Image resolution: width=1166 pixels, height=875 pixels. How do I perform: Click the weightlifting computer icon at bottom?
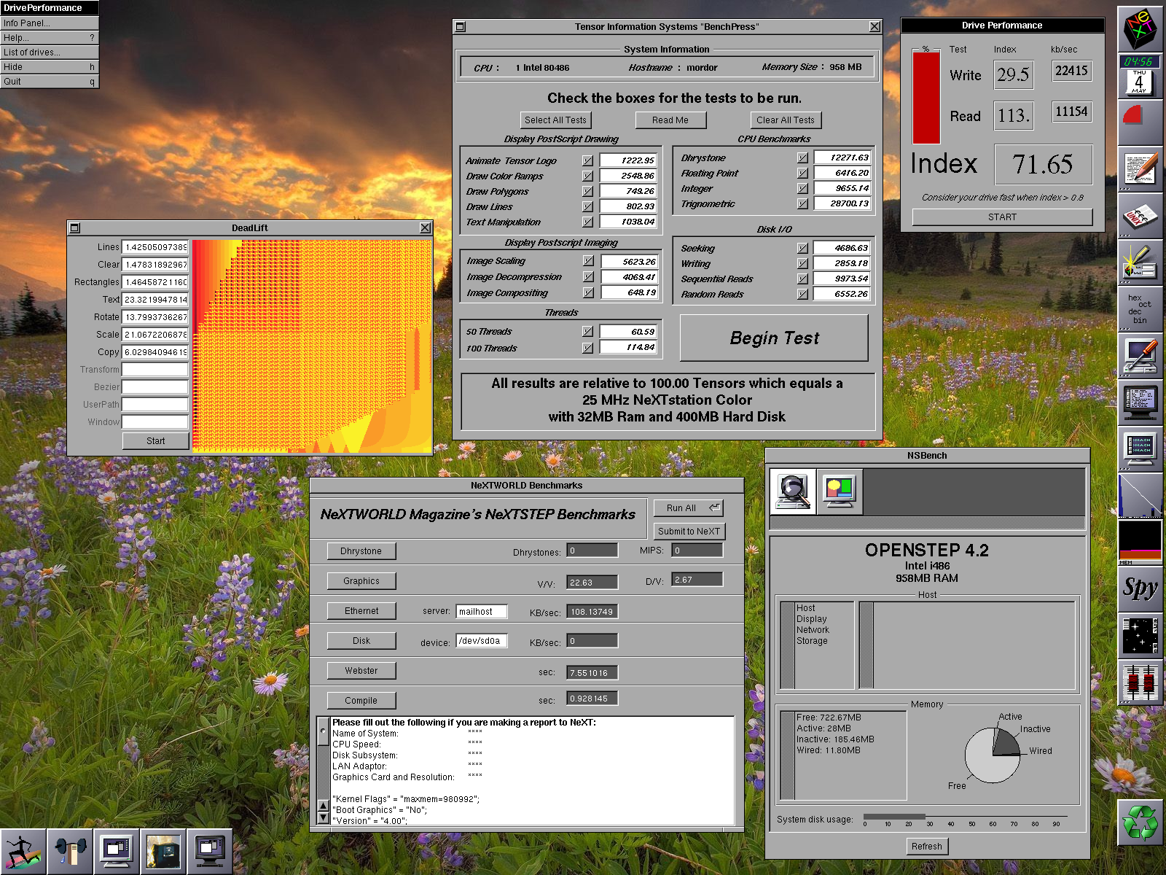70,851
